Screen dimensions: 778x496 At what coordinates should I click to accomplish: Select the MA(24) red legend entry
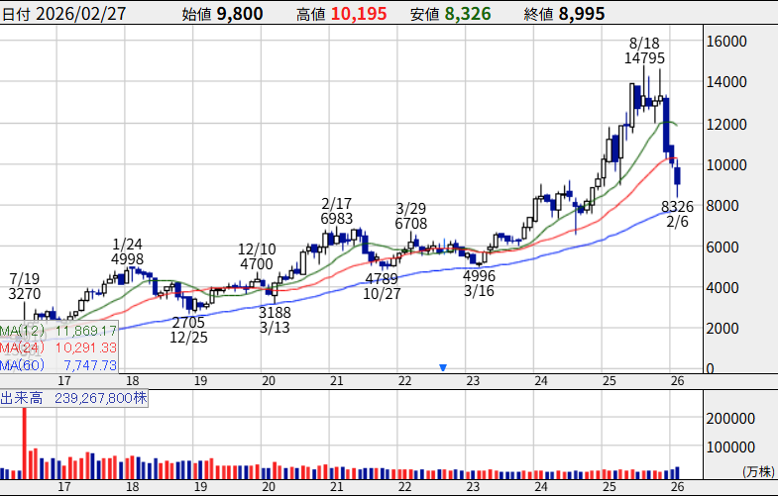click(59, 347)
